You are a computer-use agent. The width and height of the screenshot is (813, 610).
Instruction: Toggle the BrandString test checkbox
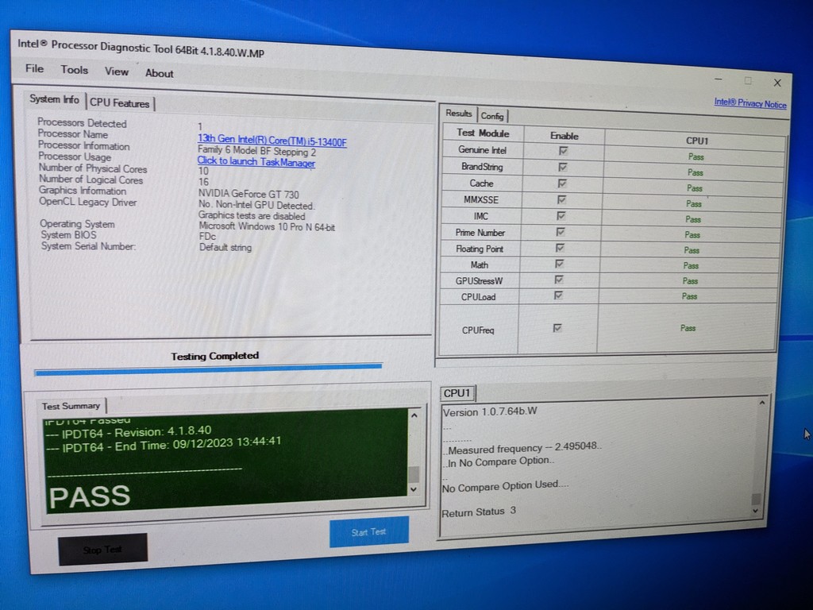pos(563,167)
